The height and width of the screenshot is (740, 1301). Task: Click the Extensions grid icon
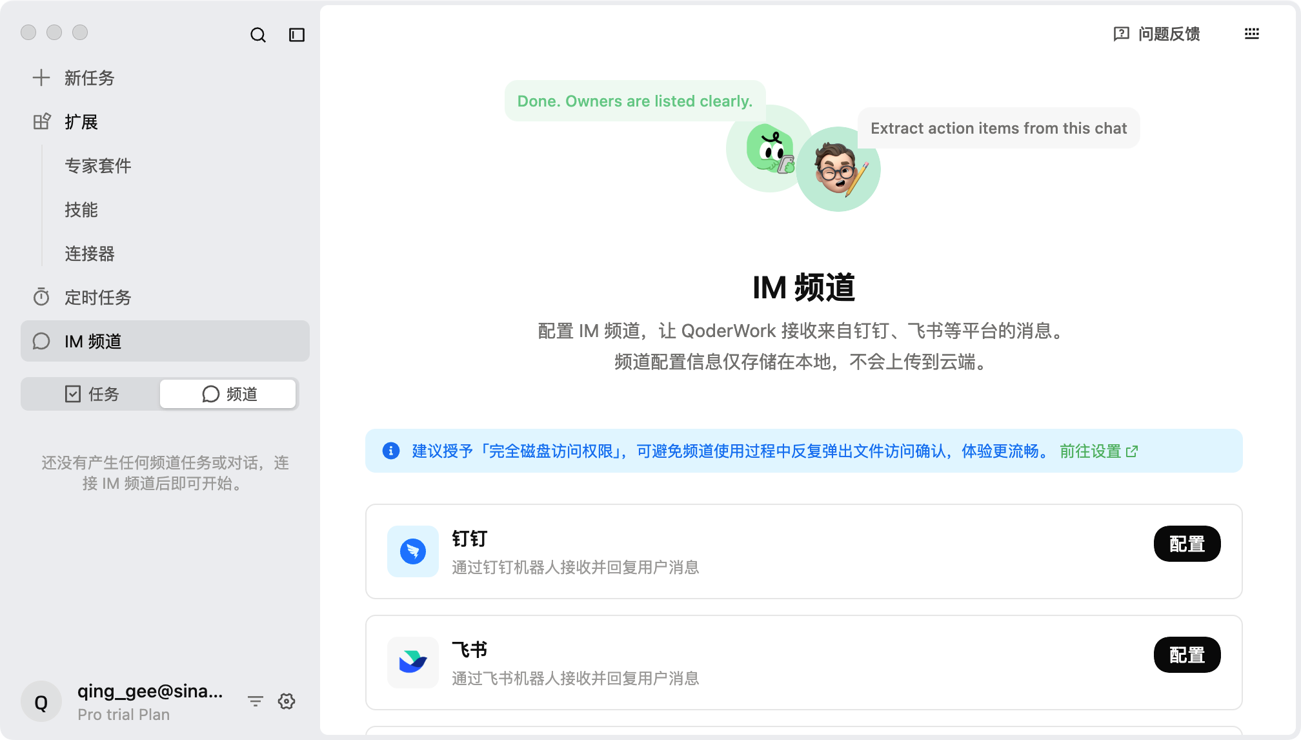pos(41,122)
